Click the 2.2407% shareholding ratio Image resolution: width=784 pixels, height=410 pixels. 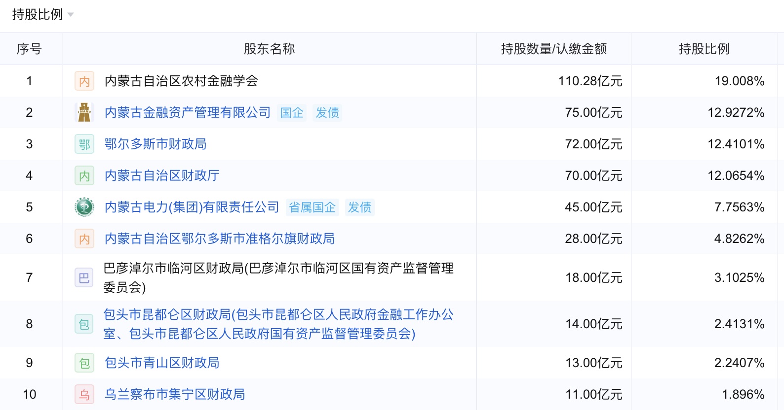click(740, 363)
